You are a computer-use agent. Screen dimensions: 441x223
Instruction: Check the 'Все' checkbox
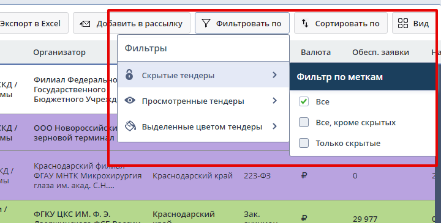tap(304, 101)
